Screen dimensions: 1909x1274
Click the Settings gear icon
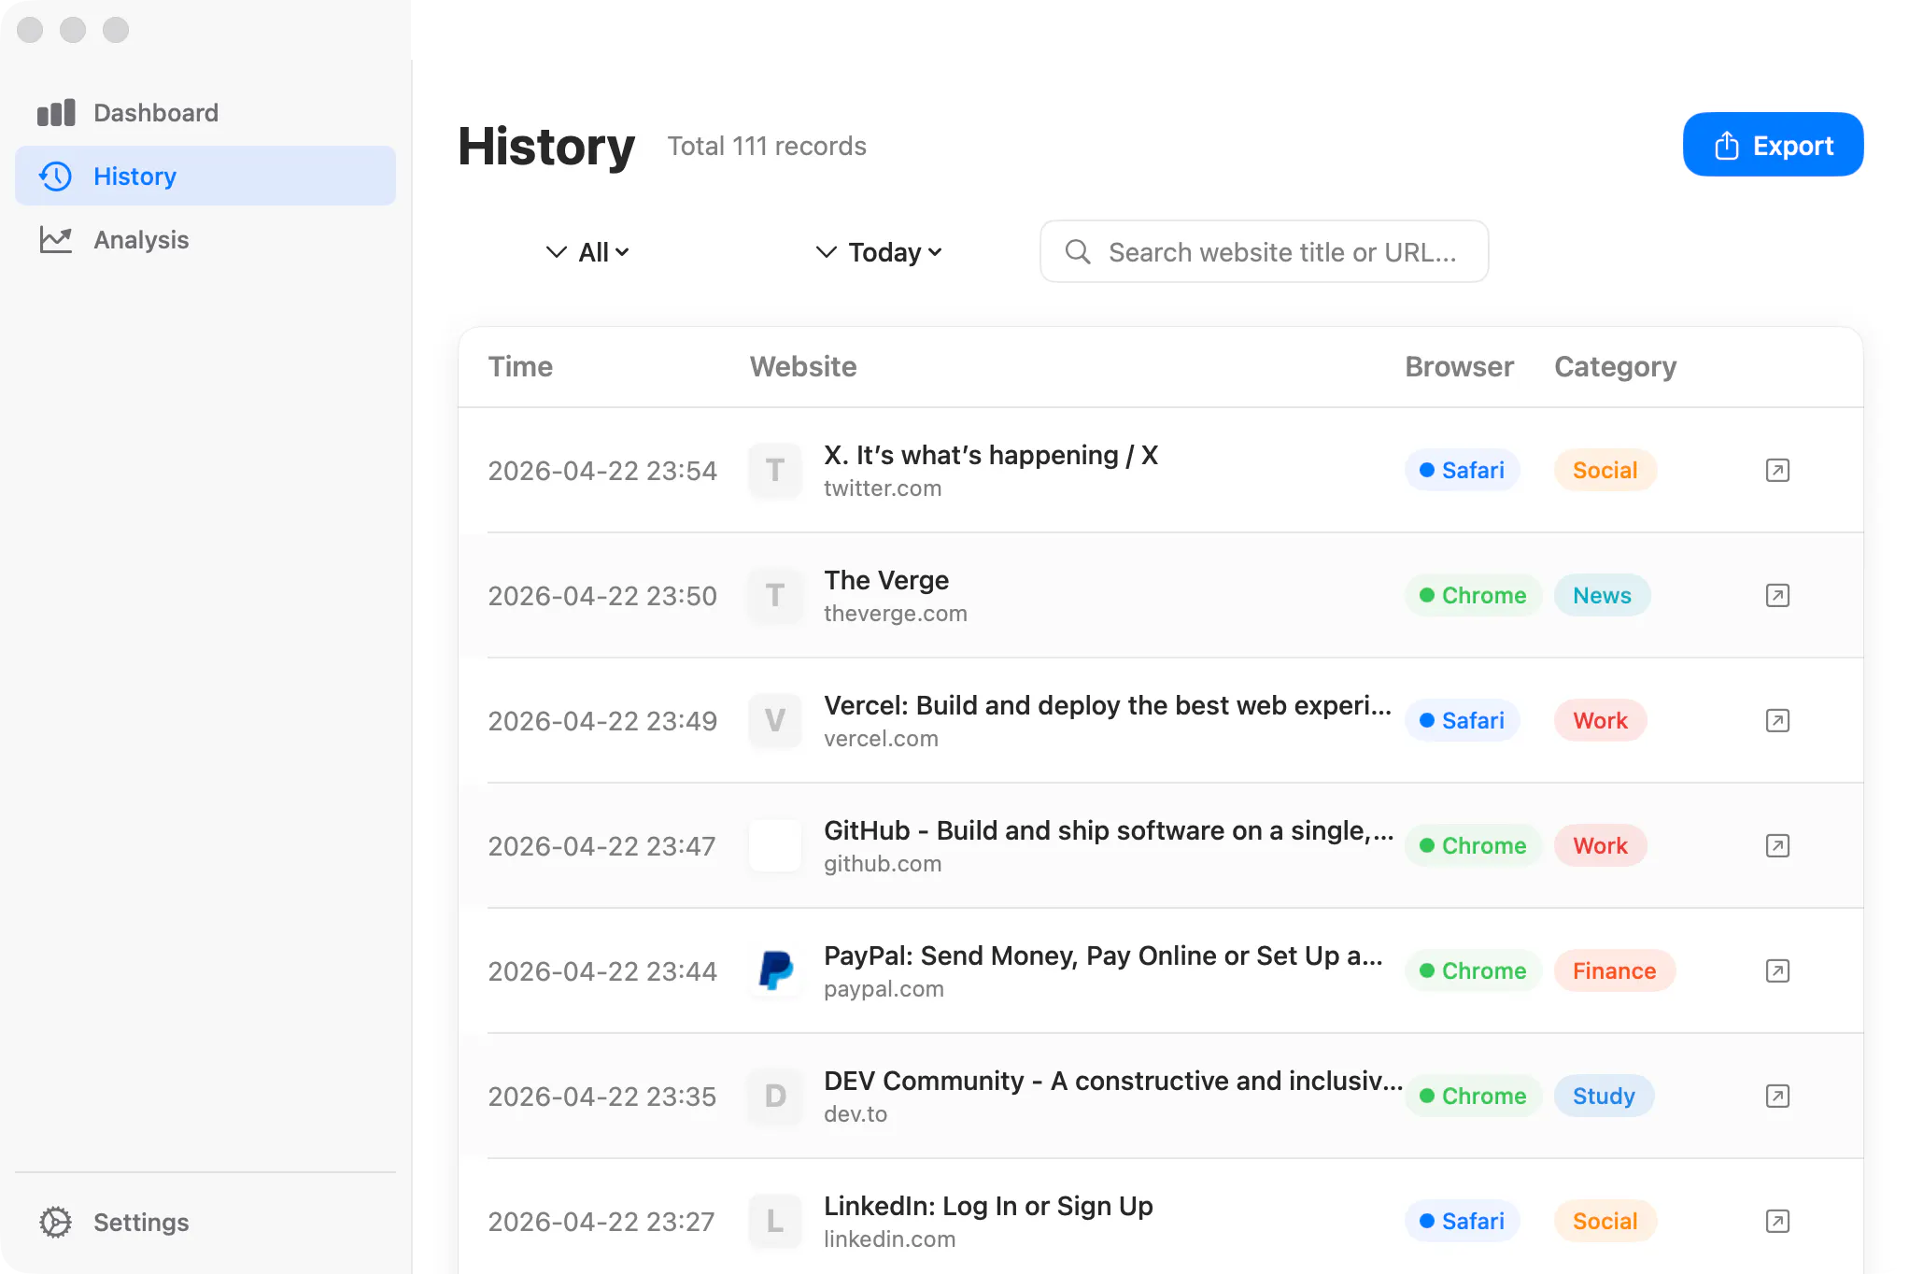pyautogui.click(x=56, y=1223)
